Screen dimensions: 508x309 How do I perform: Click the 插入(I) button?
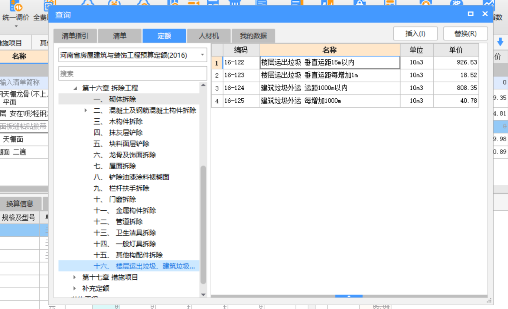point(416,33)
